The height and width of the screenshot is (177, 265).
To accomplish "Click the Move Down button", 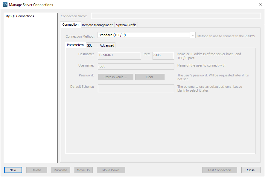I will 111,170.
